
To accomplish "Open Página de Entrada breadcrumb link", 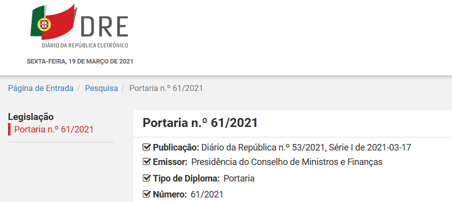I will click(x=41, y=88).
